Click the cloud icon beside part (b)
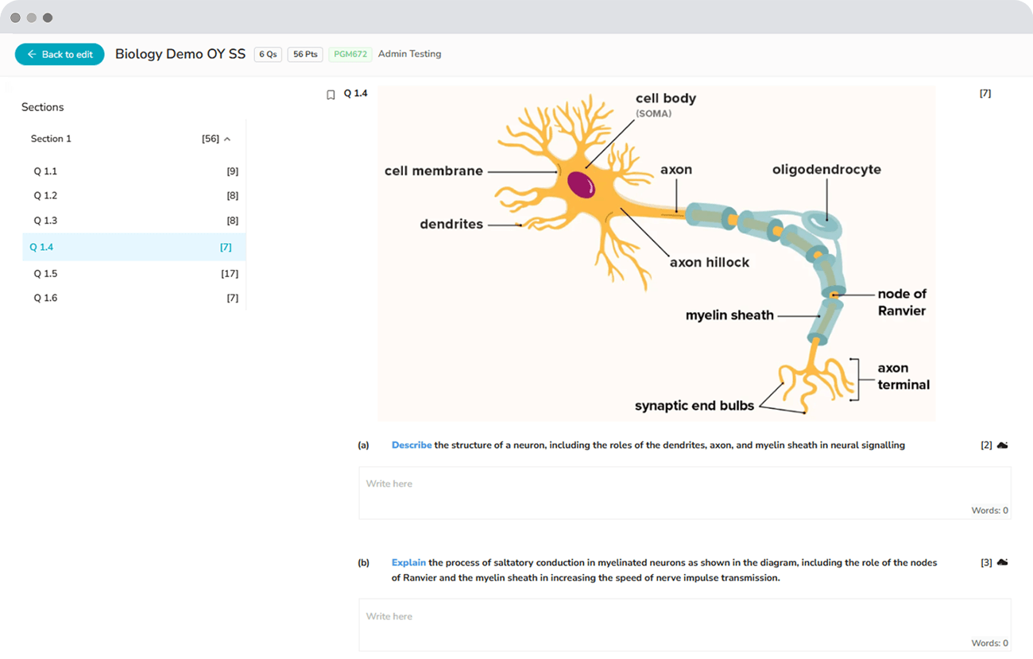The width and height of the screenshot is (1033, 659). [1003, 562]
